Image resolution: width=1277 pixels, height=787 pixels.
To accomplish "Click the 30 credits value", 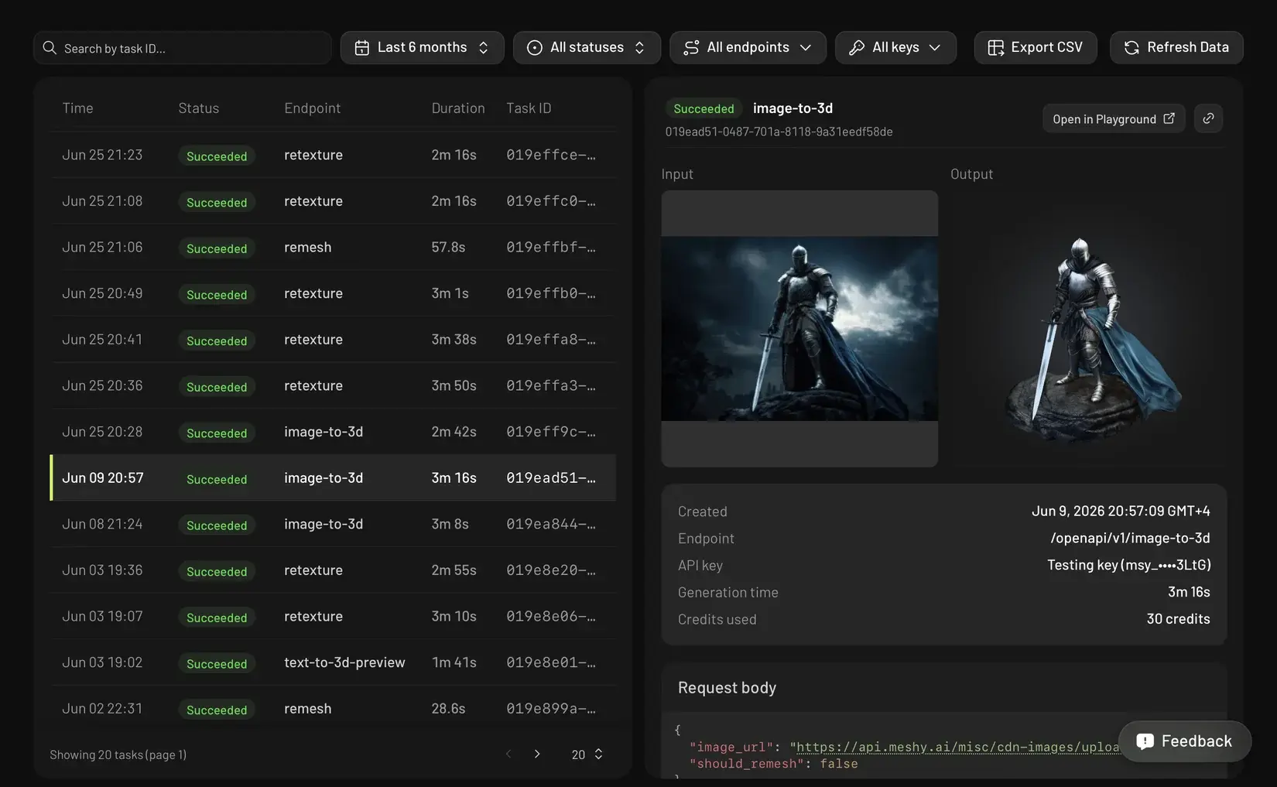I will 1178,619.
